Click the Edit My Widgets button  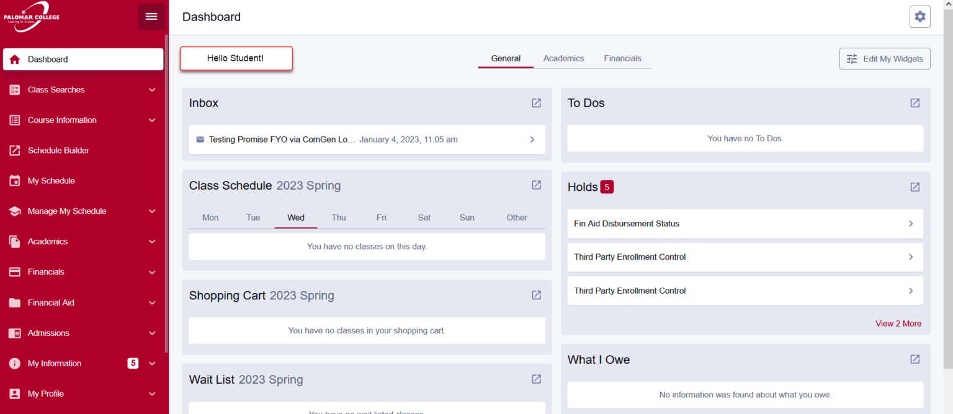coord(884,59)
